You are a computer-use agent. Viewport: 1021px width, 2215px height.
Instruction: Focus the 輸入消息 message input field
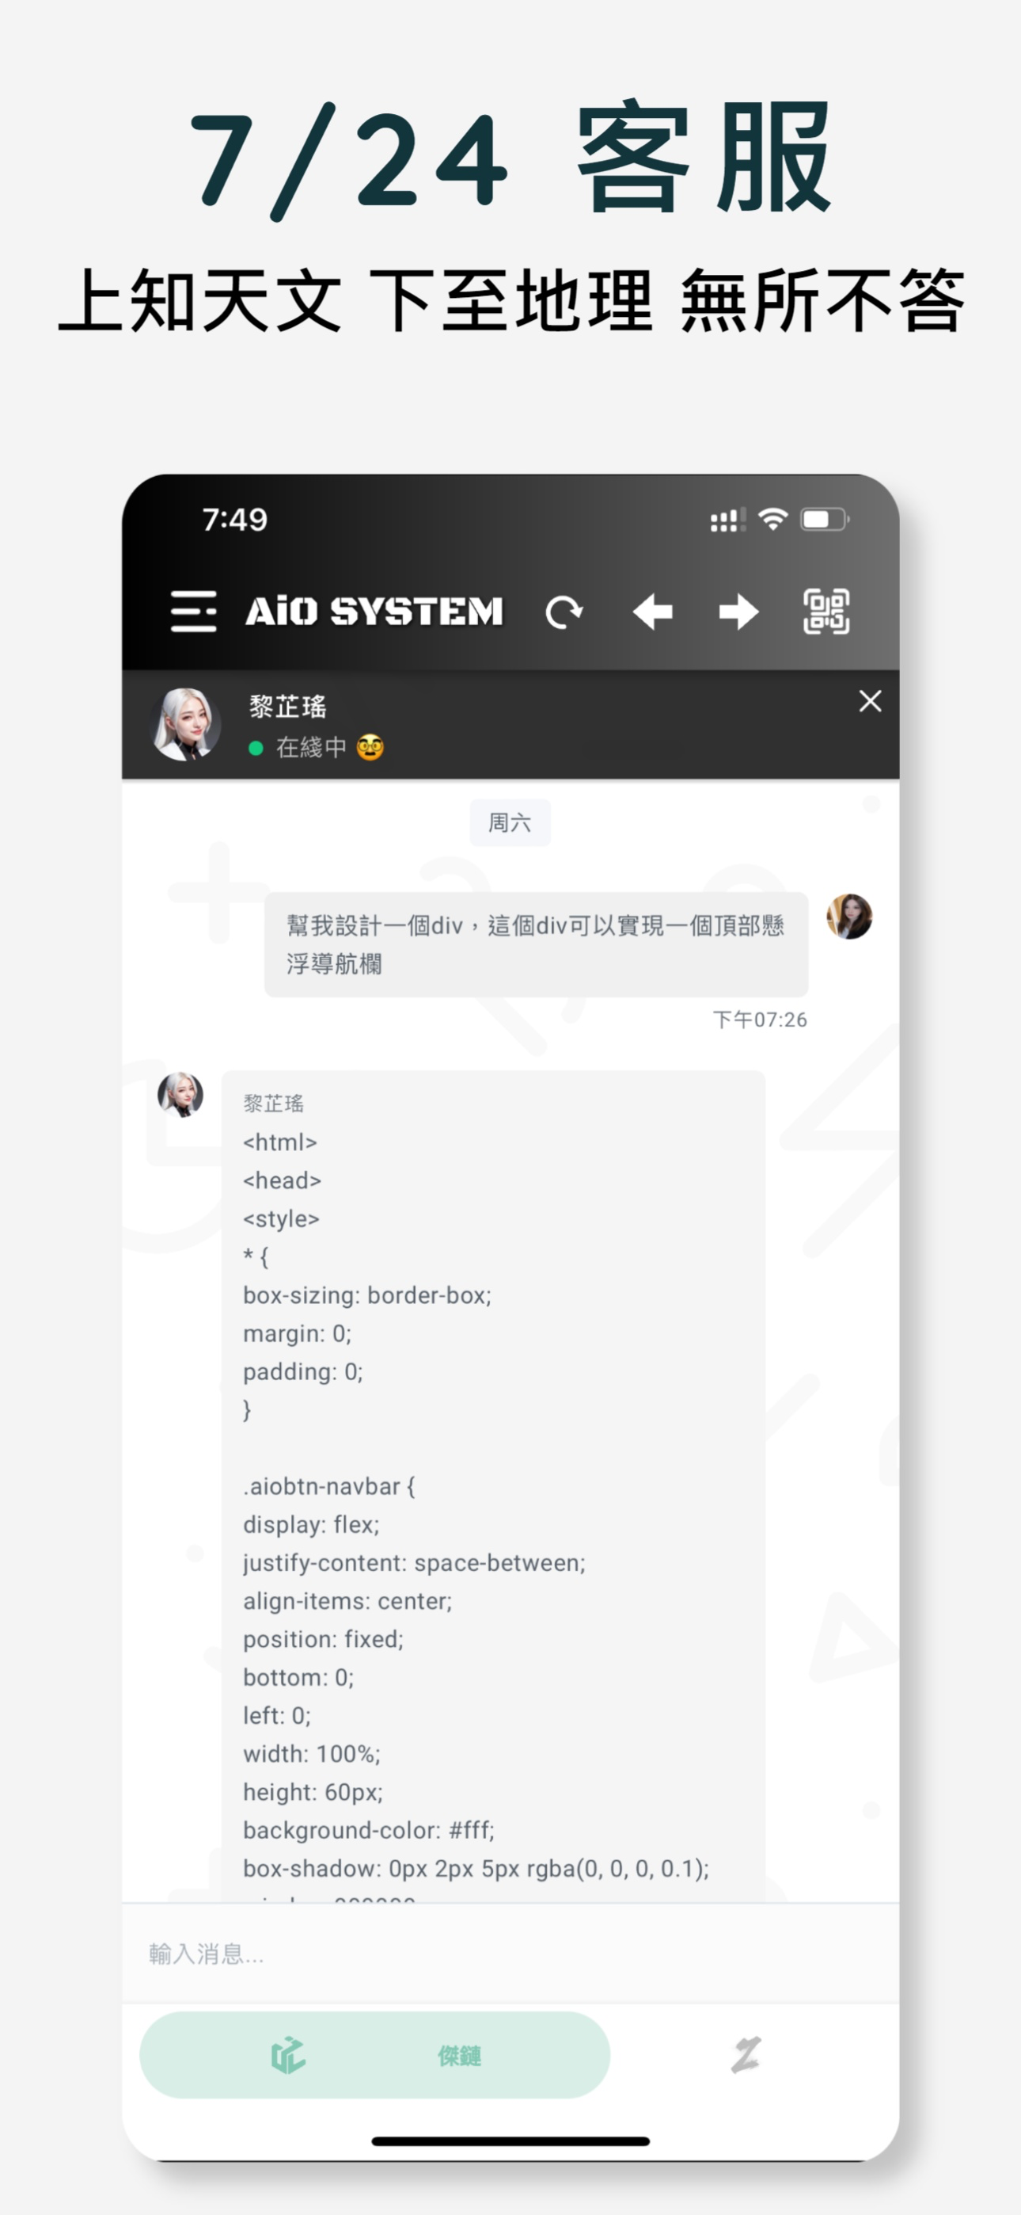click(x=511, y=1954)
